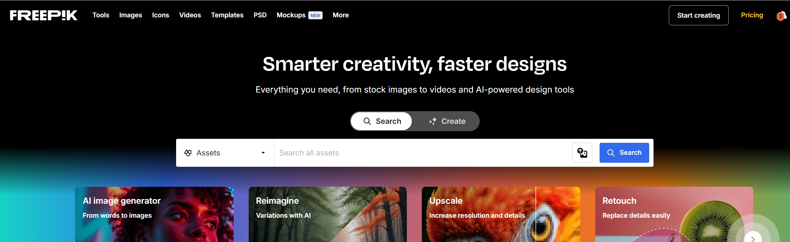Click the Assets dropdown caret arrow

pos(263,153)
